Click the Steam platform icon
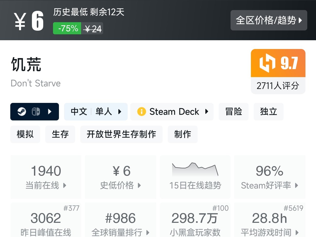316x237 pixels. (x=22, y=112)
